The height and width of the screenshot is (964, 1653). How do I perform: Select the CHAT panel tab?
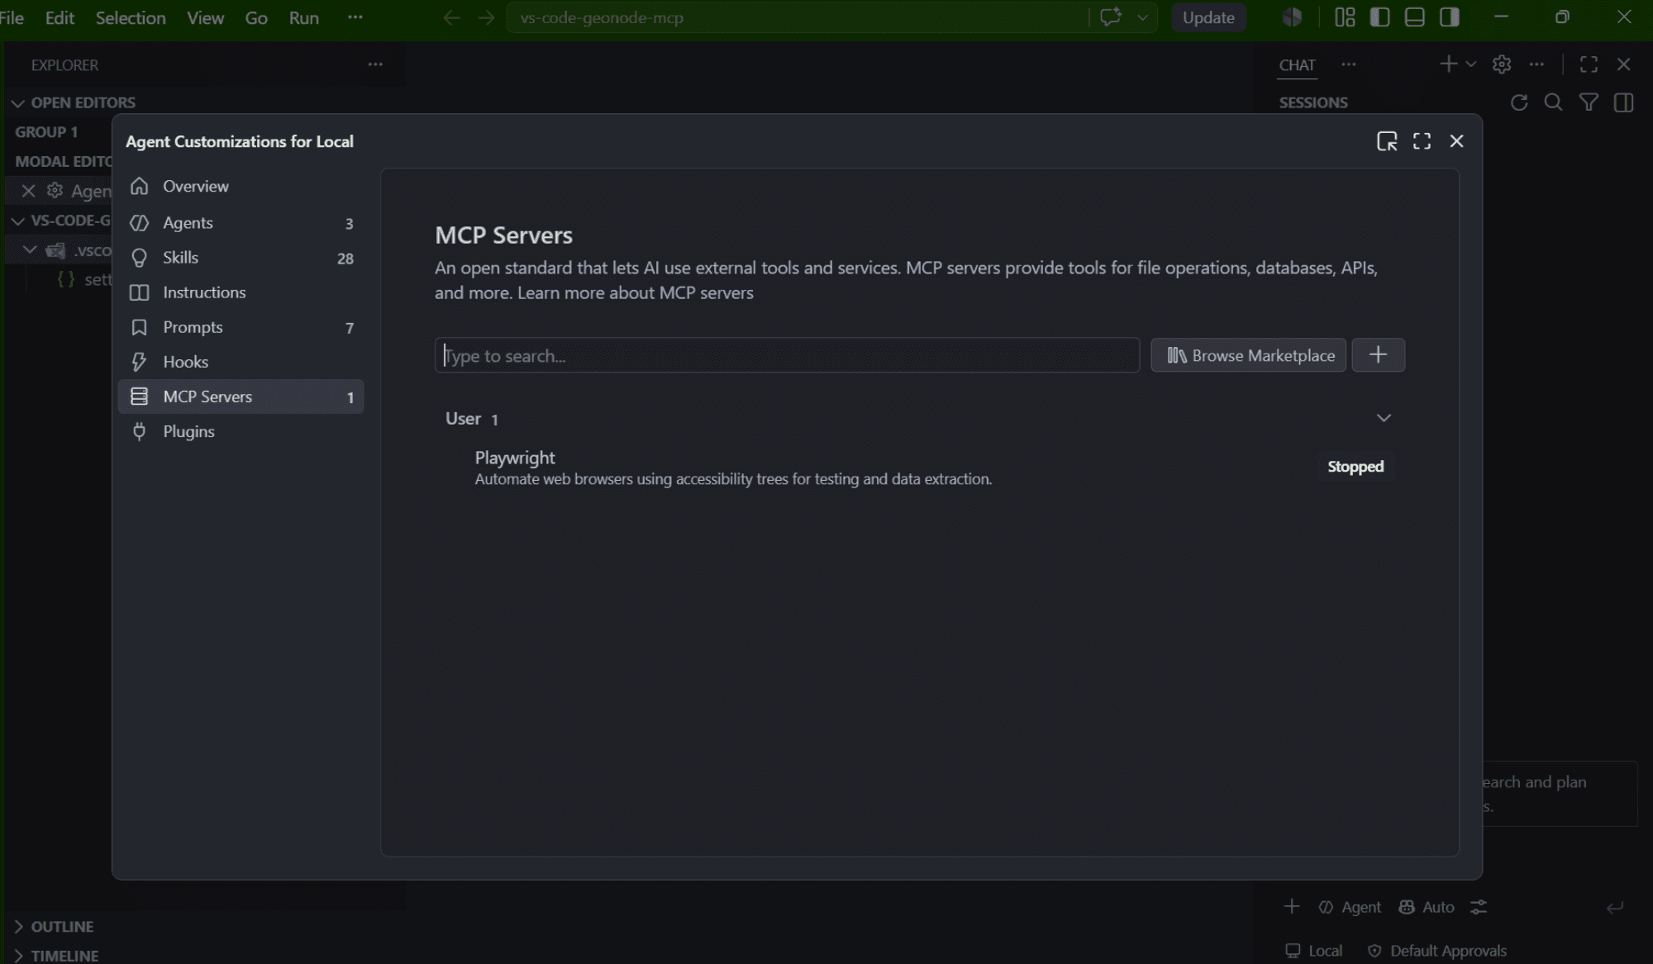pos(1297,64)
